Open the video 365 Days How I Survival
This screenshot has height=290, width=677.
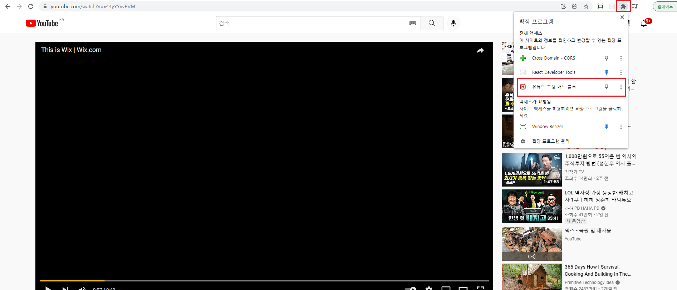coord(598,270)
